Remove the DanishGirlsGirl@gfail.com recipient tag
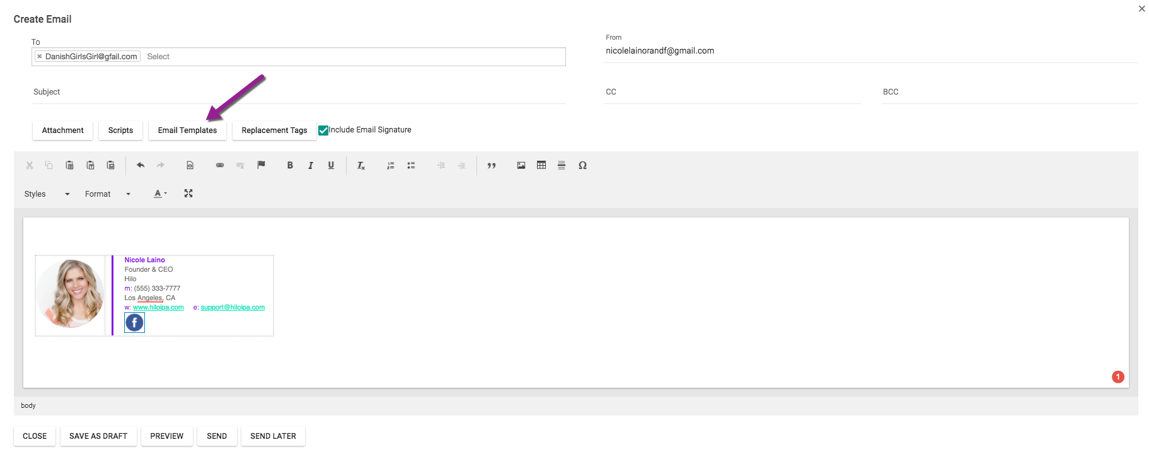The image size is (1149, 471). (x=40, y=57)
